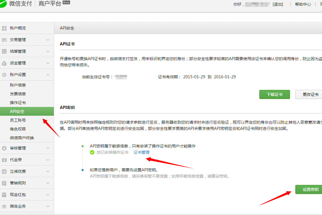
Task: Click the 审核管理 star icon
Action: (x=4, y=148)
